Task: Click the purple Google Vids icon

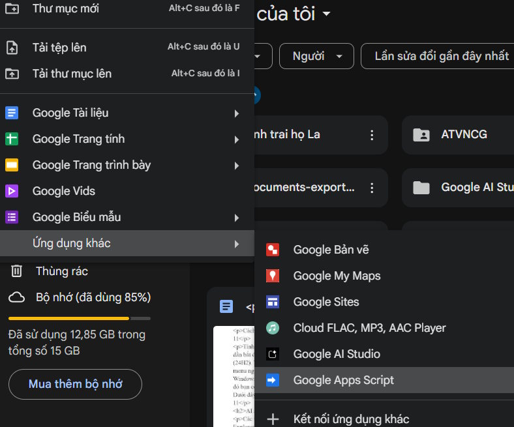Action: click(x=12, y=191)
